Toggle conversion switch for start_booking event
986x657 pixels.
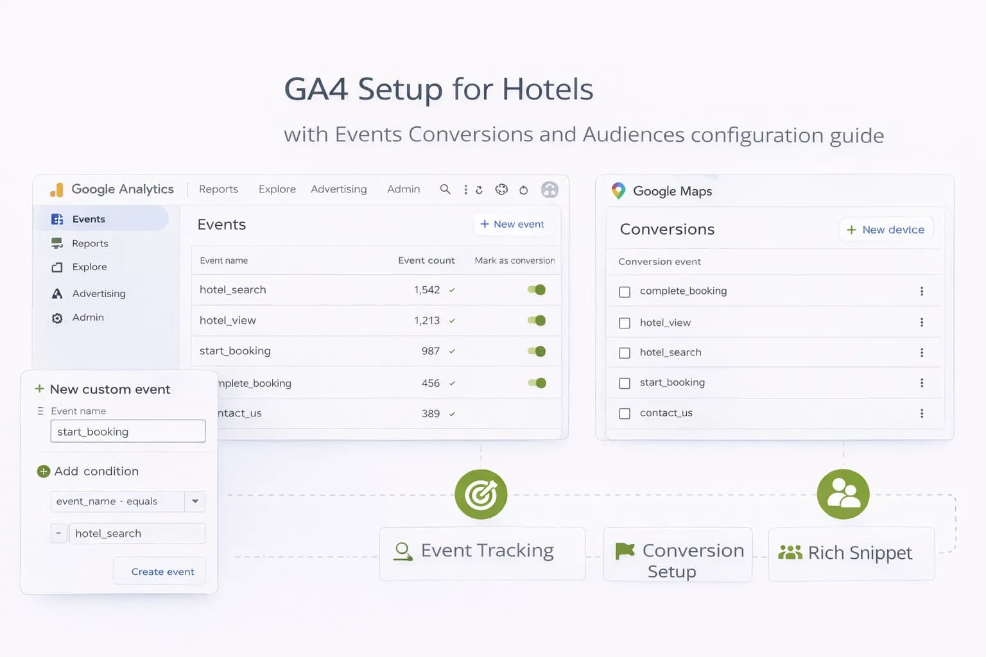(x=537, y=351)
